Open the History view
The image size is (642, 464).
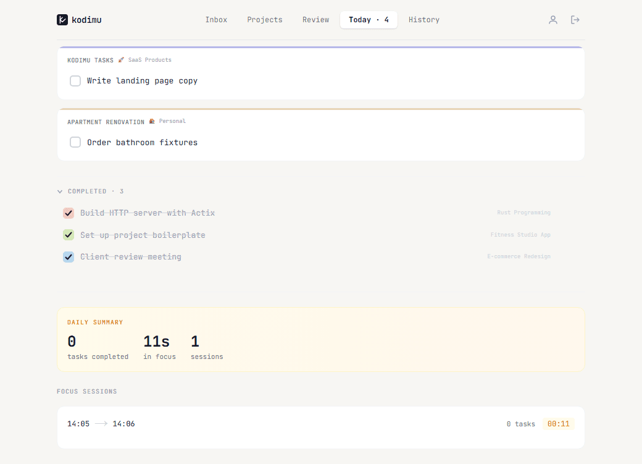tap(423, 19)
